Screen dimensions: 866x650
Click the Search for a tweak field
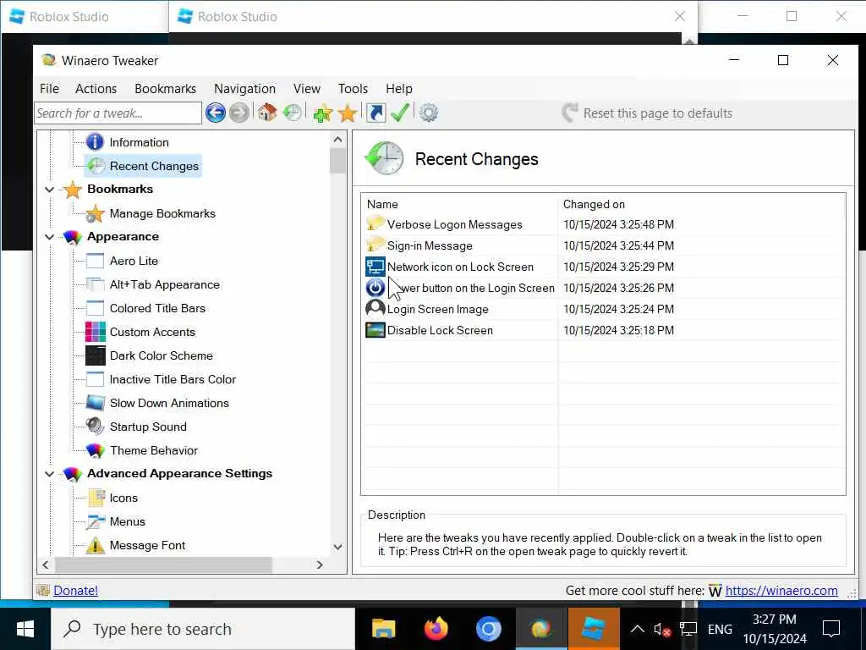(x=118, y=113)
